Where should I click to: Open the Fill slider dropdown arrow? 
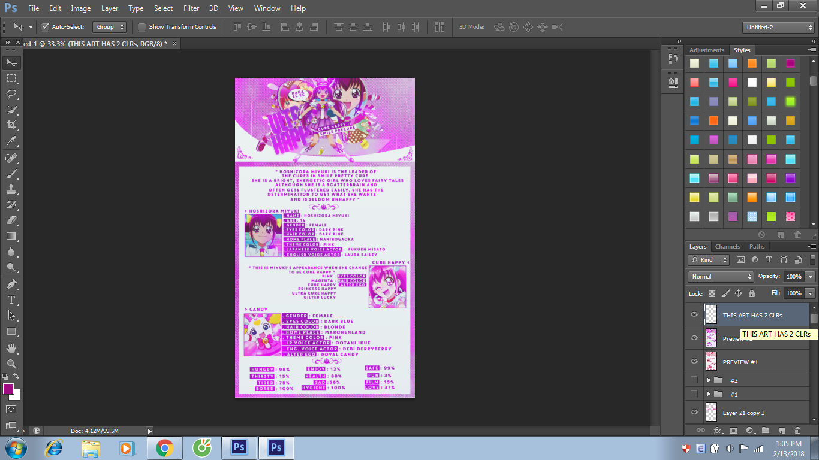point(811,293)
